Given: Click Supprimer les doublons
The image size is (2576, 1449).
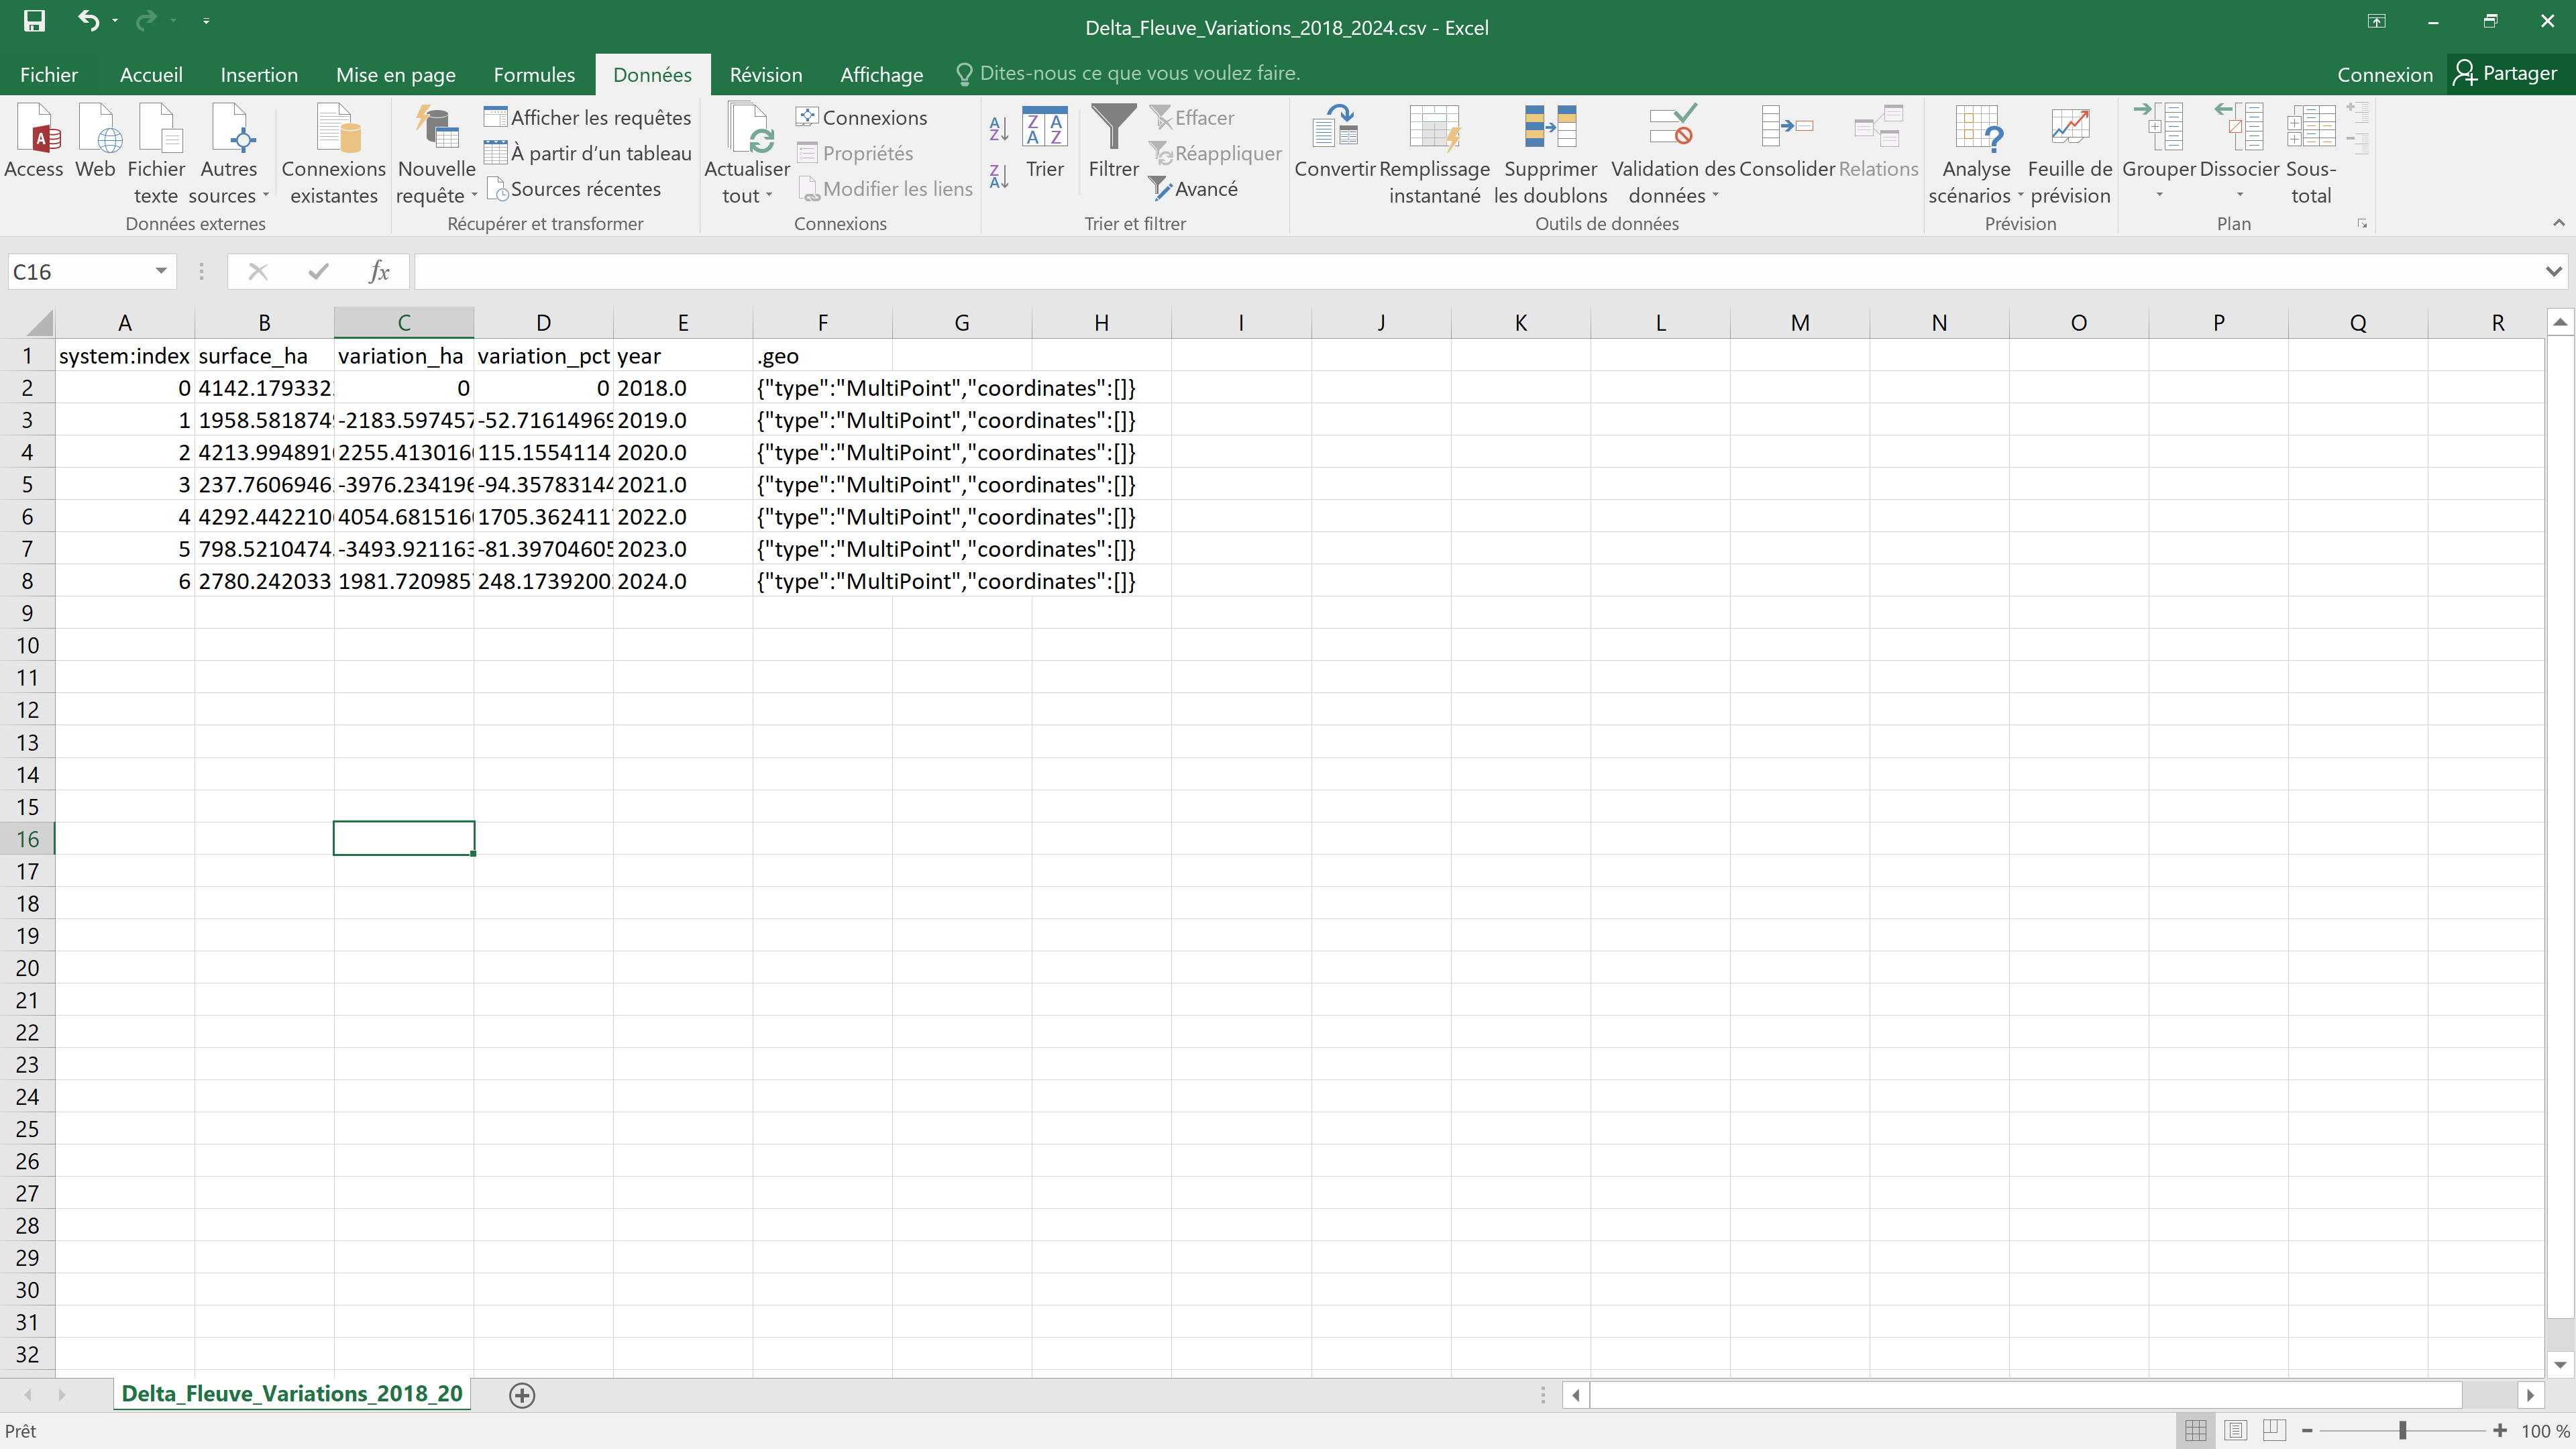Looking at the screenshot, I should 1550,154.
